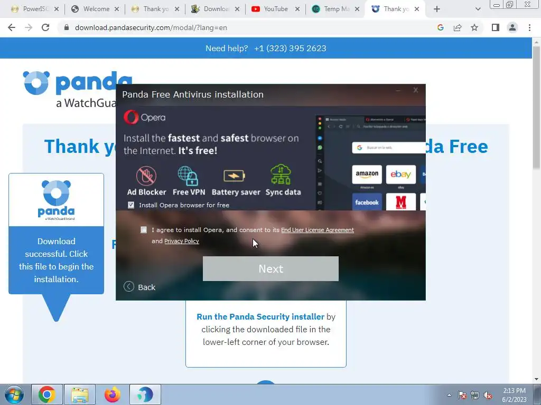Click the address bar URL
The image size is (541, 405).
point(151,27)
